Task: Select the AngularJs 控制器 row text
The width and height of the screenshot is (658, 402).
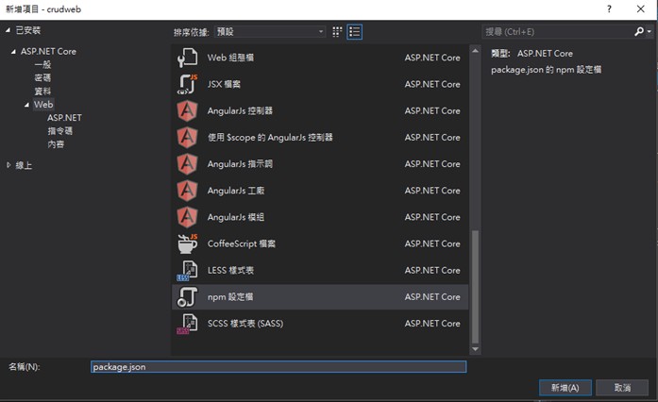Action: 240,110
